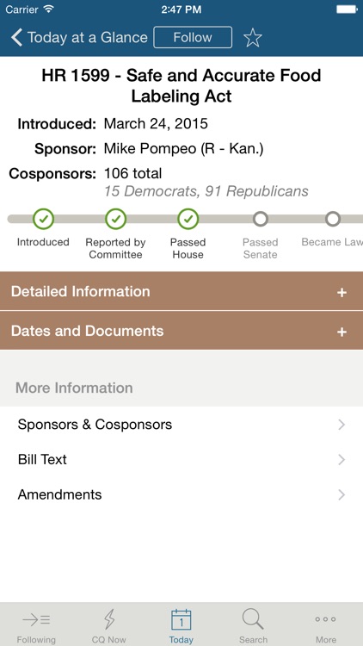Select the Today calendar icon
This screenshot has width=363, height=646.
click(181, 619)
